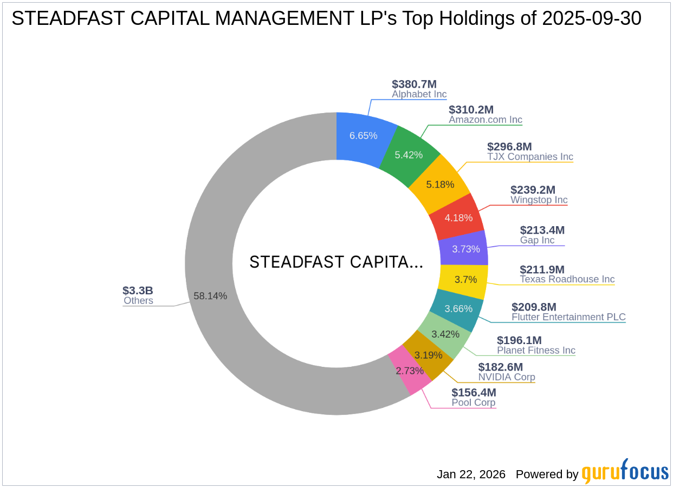Click the GuruFocus logo
The width and height of the screenshot is (673, 488).
point(624,473)
